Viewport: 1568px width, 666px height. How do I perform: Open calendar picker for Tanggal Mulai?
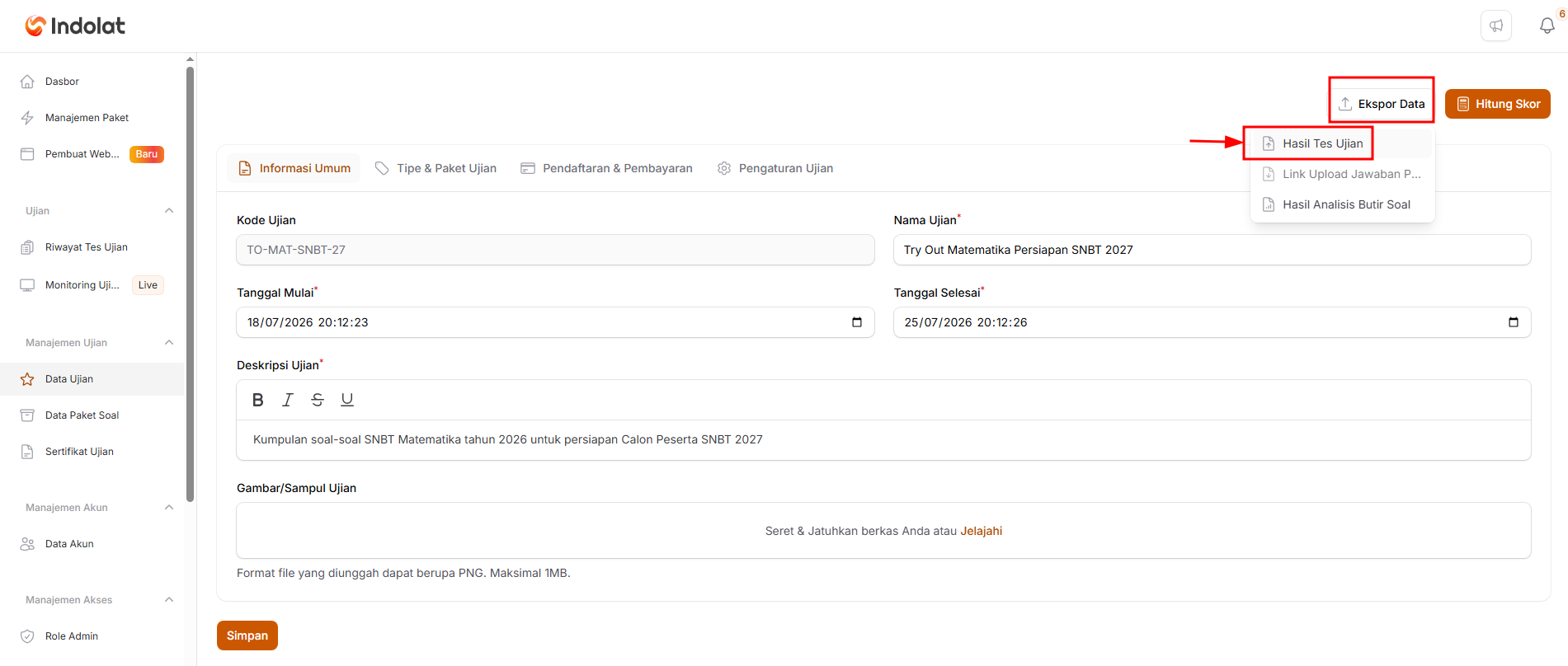pos(857,322)
